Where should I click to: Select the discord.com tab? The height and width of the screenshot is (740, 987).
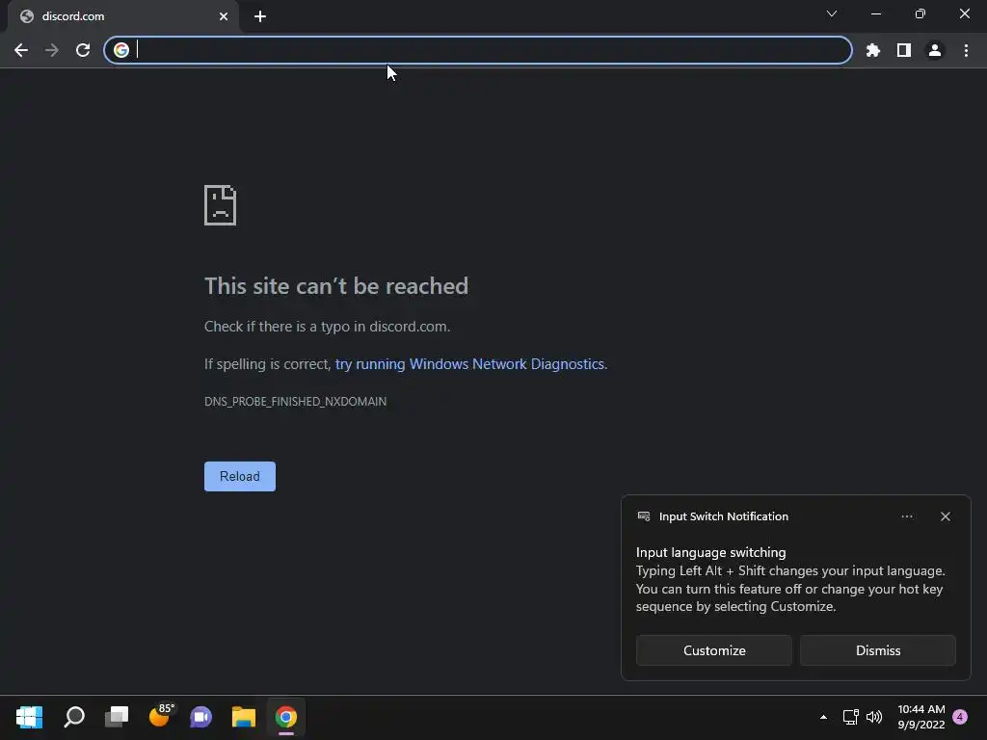pos(122,16)
